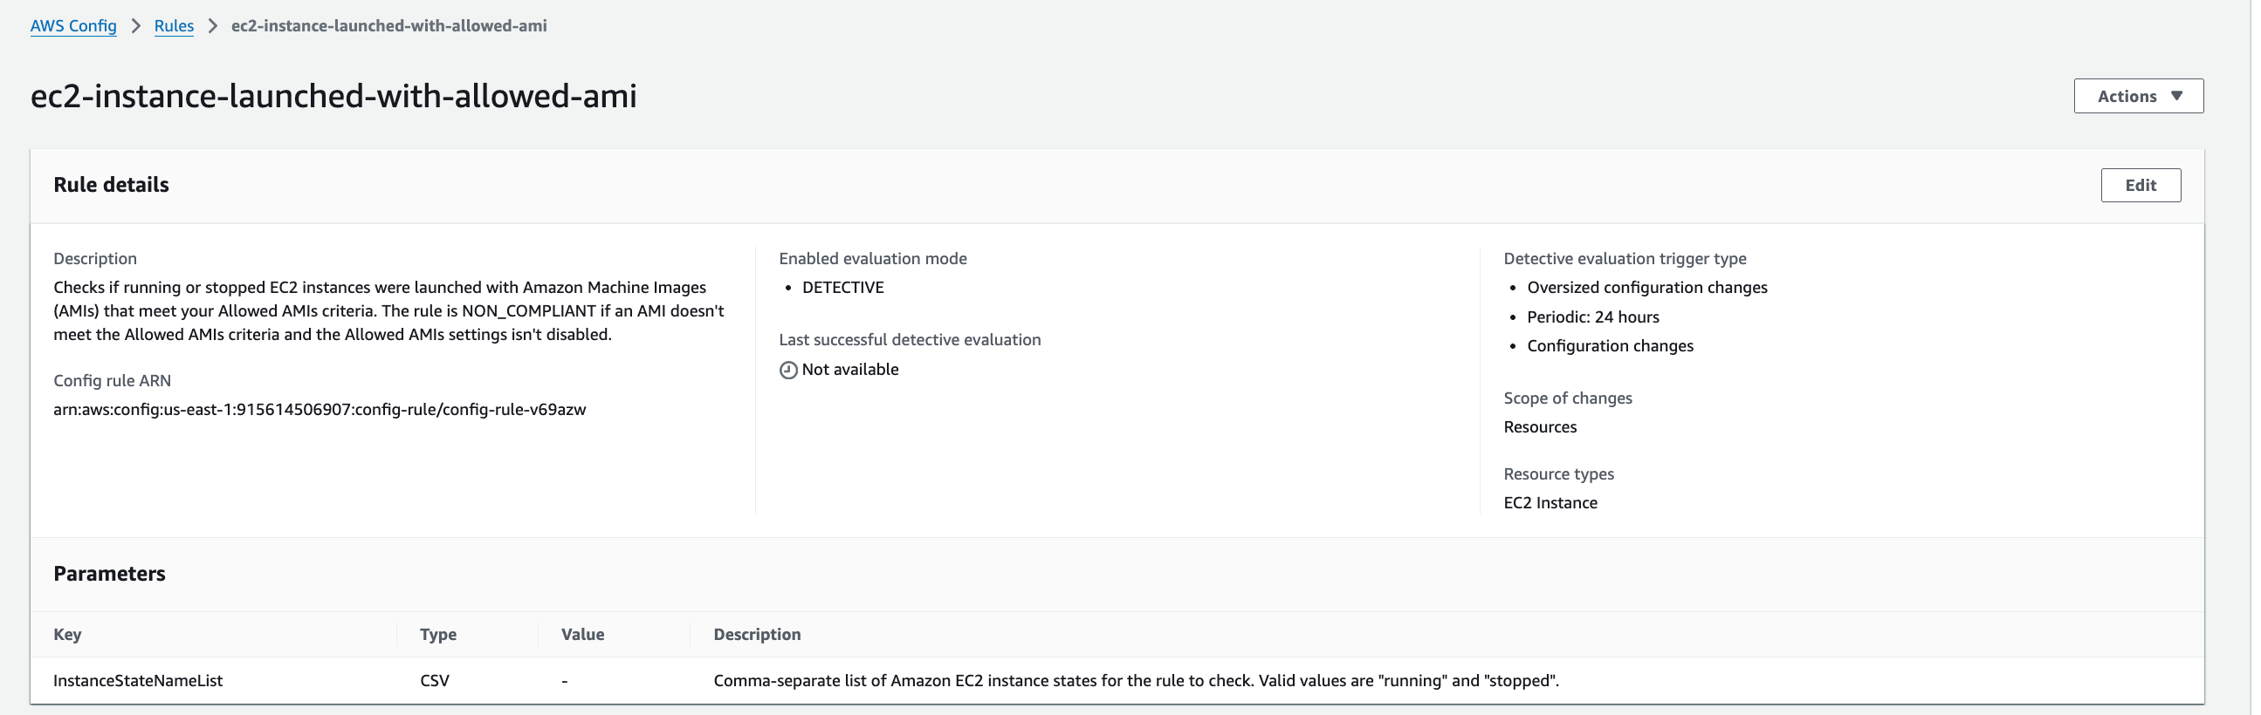
Task: Navigate to the Rules breadcrumb link
Action: (175, 26)
